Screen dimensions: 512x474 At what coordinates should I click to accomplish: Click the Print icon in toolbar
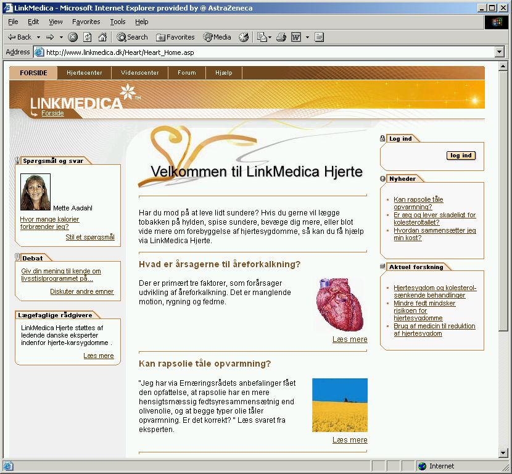pyautogui.click(x=281, y=37)
